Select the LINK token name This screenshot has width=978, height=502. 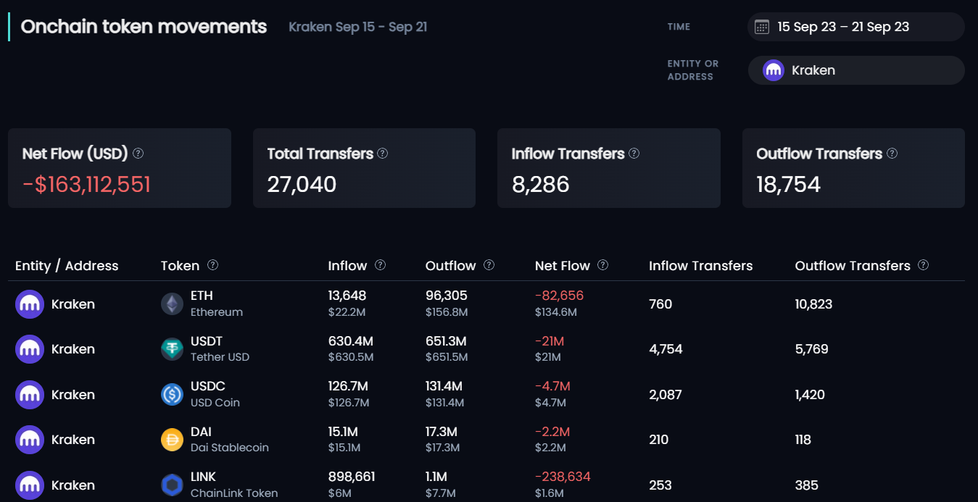point(204,477)
